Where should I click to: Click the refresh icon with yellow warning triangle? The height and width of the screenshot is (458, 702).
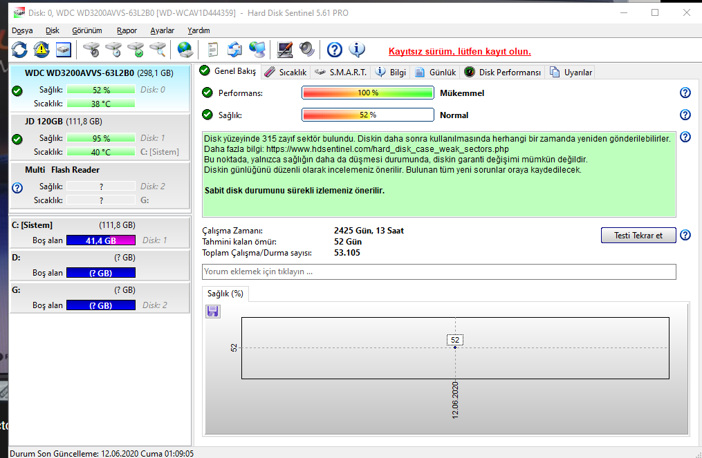pos(41,50)
